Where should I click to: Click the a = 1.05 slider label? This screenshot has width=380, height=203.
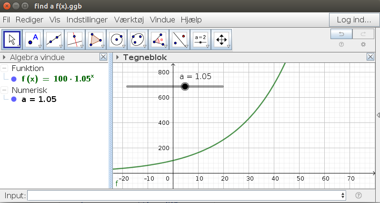coord(195,76)
